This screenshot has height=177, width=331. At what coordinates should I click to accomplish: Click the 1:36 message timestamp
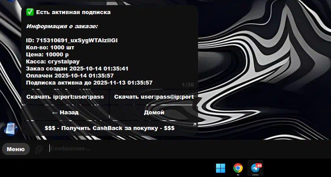coord(188,85)
